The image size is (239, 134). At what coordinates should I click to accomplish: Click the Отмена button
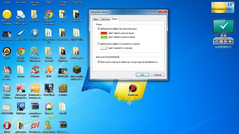pyautogui.click(x=158, y=75)
